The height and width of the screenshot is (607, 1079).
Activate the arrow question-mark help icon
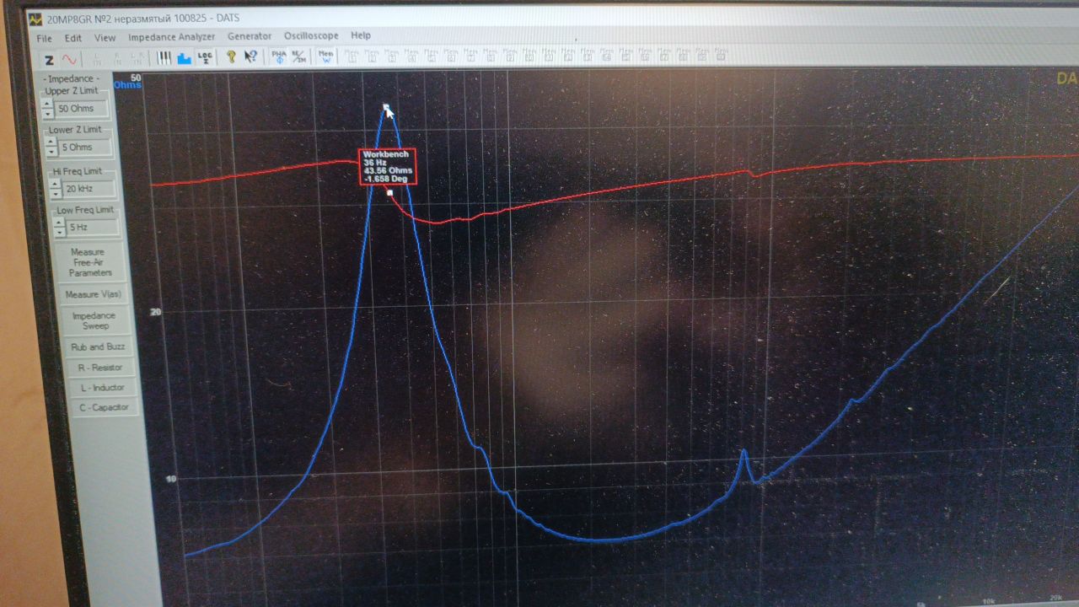[x=250, y=56]
